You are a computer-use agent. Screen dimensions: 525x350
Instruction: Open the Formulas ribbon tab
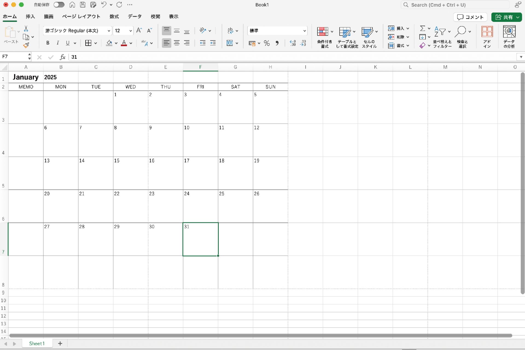[x=114, y=16]
